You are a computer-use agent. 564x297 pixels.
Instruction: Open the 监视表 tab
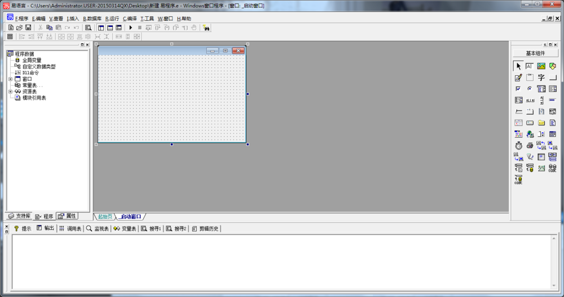pos(98,228)
